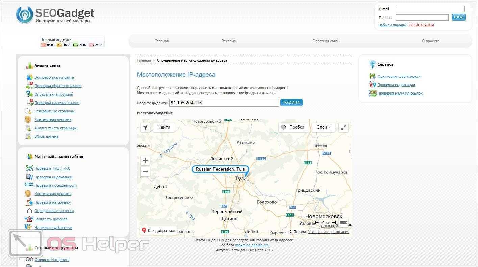Toggle the Пробки traffic layer

(294, 127)
